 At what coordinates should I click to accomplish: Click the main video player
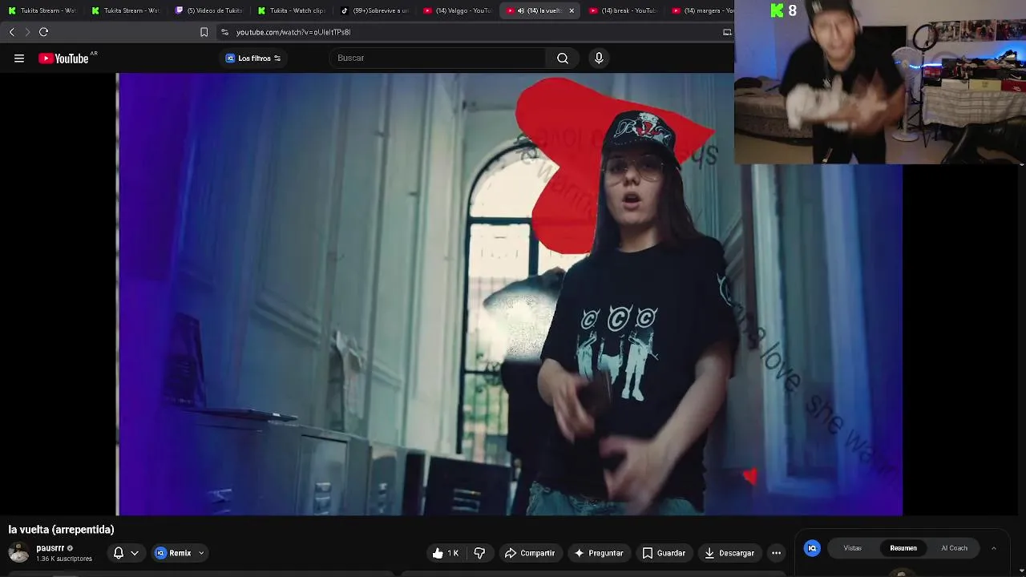[x=510, y=294]
